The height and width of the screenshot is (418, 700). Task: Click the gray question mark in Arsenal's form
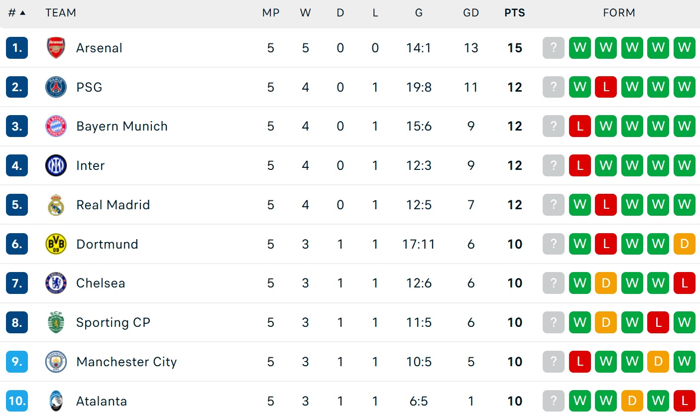pos(554,48)
